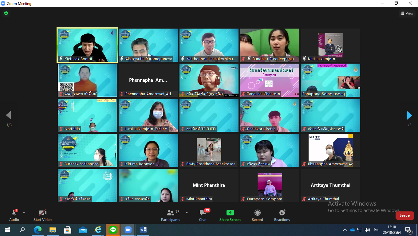Open Internet Explorer from the taskbar
Viewport: 418px width, 236px height.
(x=98, y=230)
